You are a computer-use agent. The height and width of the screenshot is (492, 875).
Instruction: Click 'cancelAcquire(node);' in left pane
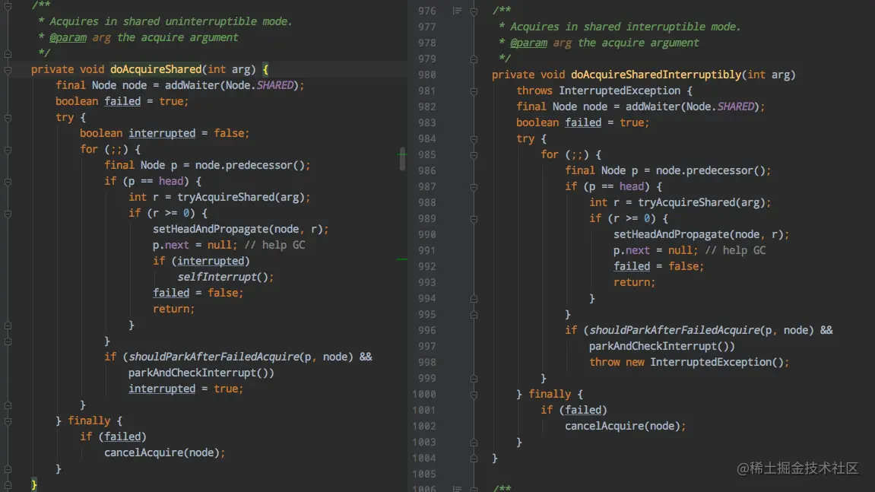coord(165,452)
